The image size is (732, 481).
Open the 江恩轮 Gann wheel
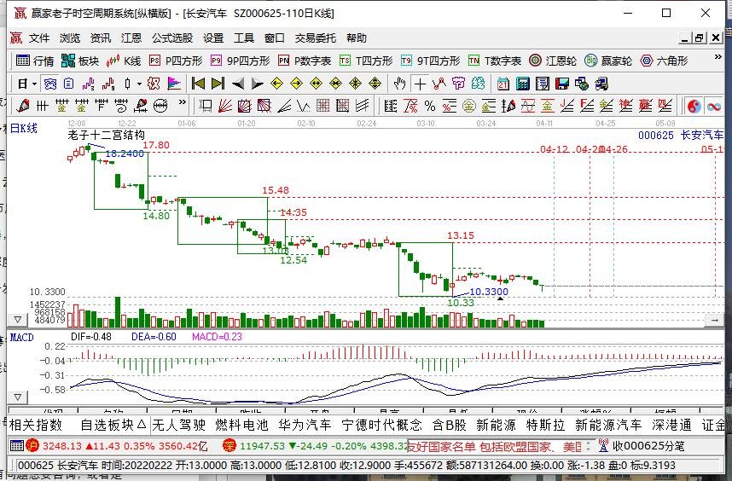(x=553, y=61)
